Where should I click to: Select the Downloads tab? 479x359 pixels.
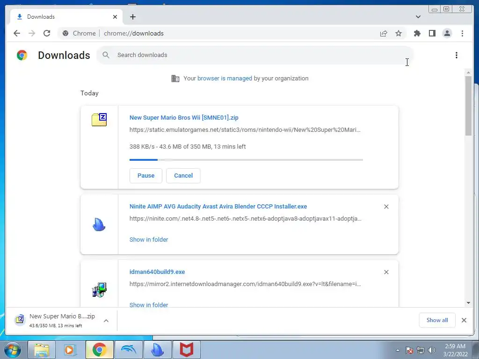[x=66, y=17]
